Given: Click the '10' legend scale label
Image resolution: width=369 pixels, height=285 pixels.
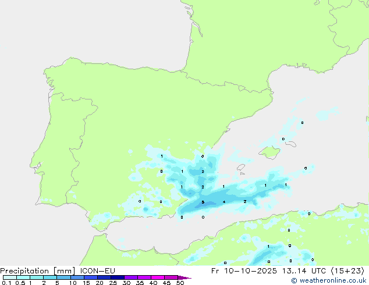Looking at the screenshot, I should tap(73, 283).
